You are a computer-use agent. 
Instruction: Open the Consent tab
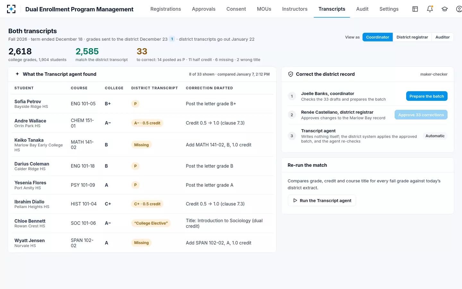click(236, 9)
